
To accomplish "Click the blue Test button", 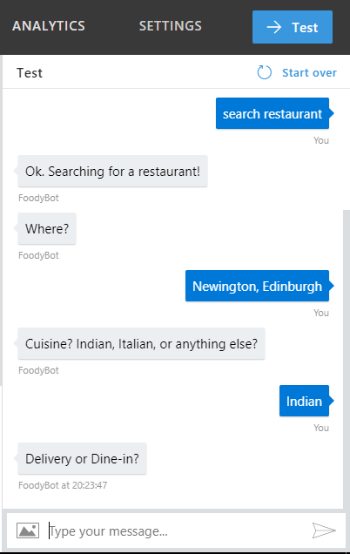I will (x=293, y=27).
